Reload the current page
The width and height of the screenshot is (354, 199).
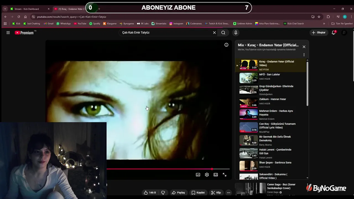tap(19, 17)
